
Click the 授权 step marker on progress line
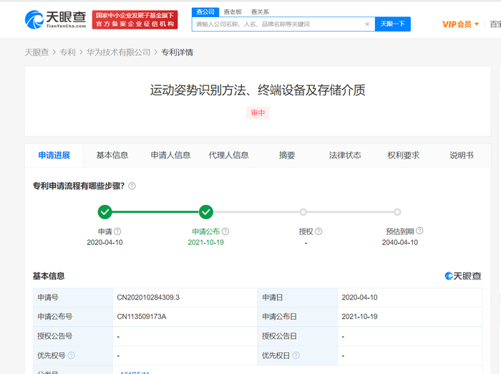(303, 212)
